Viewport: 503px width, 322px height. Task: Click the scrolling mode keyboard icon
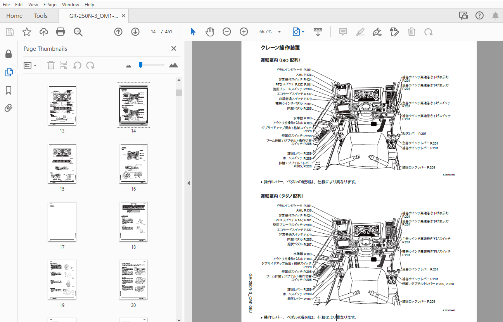point(318,32)
